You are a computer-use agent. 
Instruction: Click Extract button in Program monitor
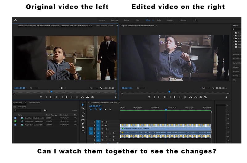195,97
